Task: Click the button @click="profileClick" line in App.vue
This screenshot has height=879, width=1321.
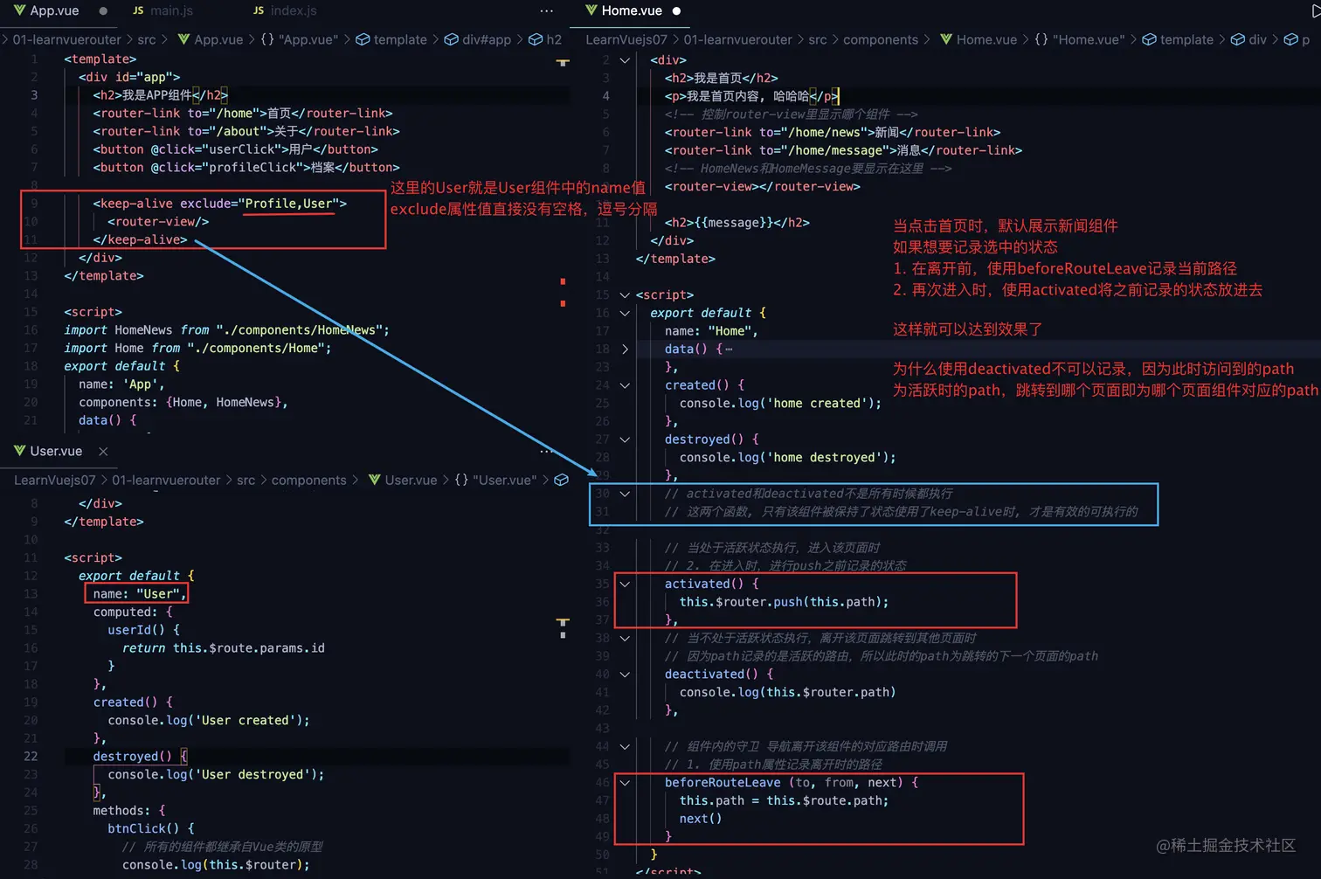Action: [246, 168]
